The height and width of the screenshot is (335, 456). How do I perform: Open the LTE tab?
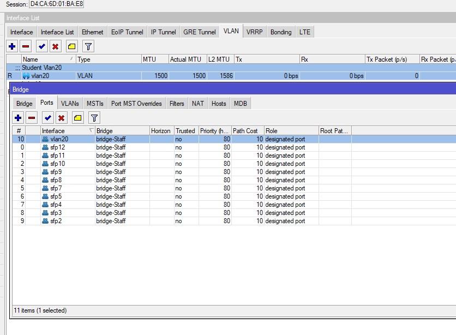(x=305, y=32)
